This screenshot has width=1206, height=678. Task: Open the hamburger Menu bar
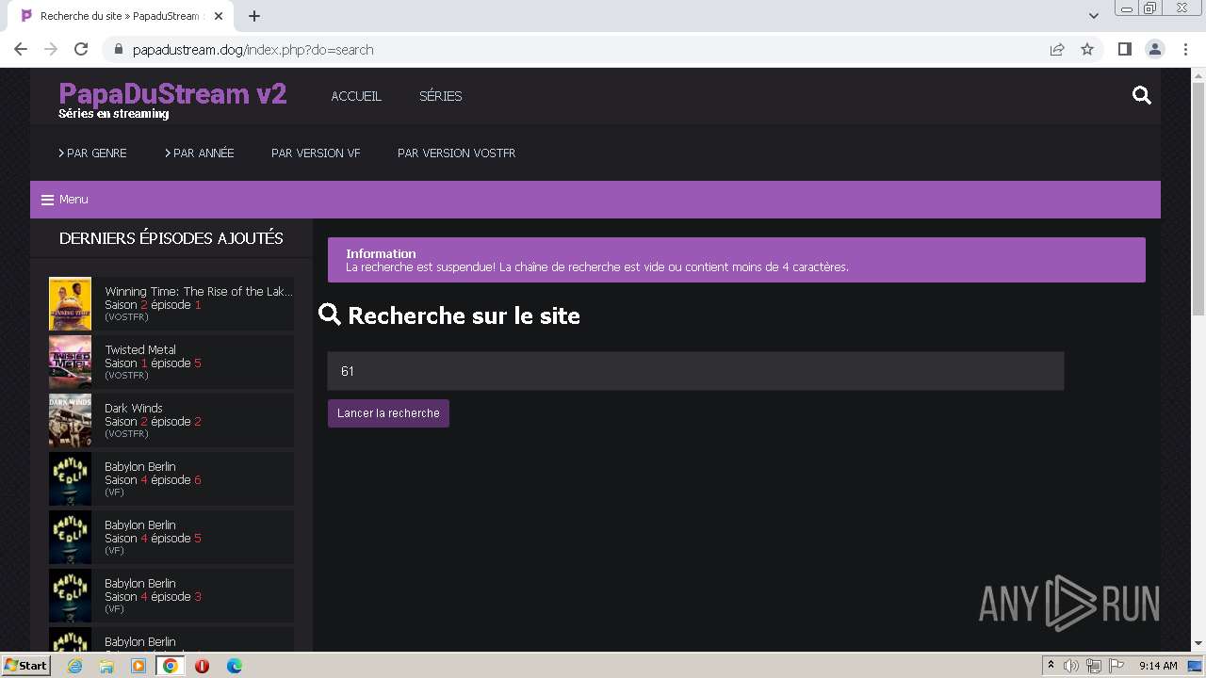point(595,200)
